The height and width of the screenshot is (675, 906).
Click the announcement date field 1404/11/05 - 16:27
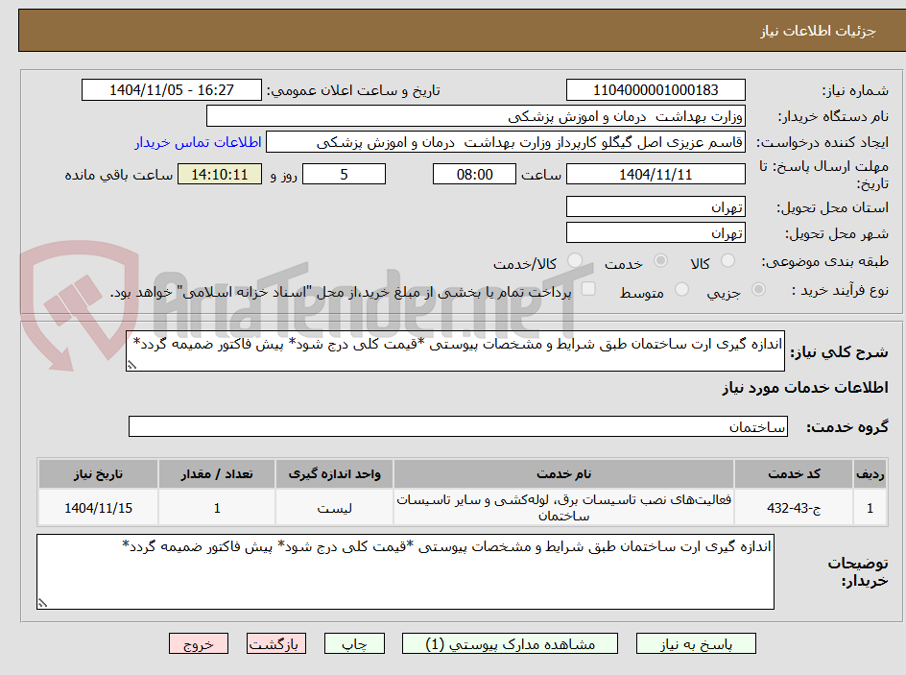172,90
